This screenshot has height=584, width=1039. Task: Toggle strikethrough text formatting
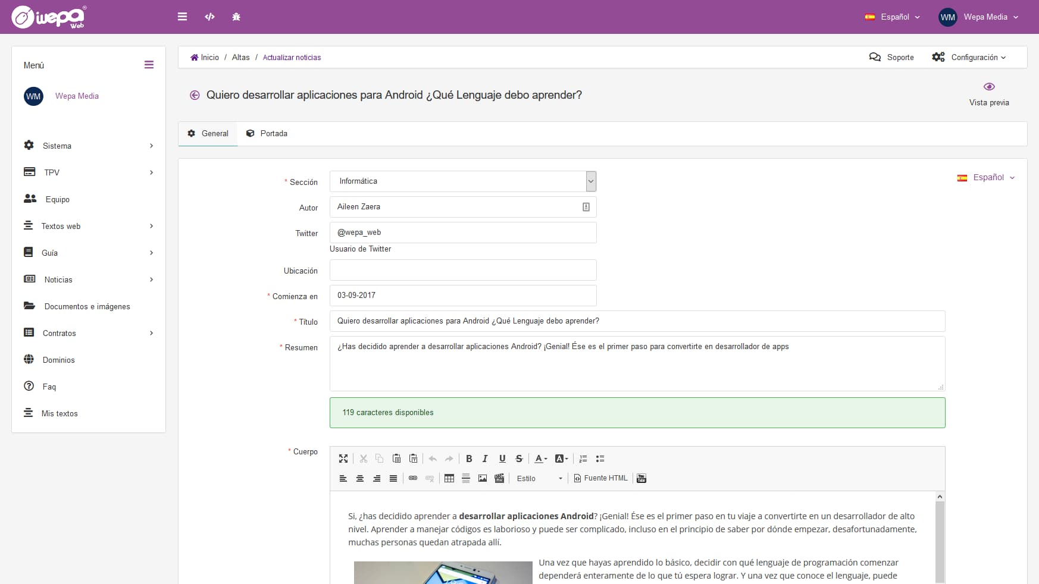tap(519, 459)
